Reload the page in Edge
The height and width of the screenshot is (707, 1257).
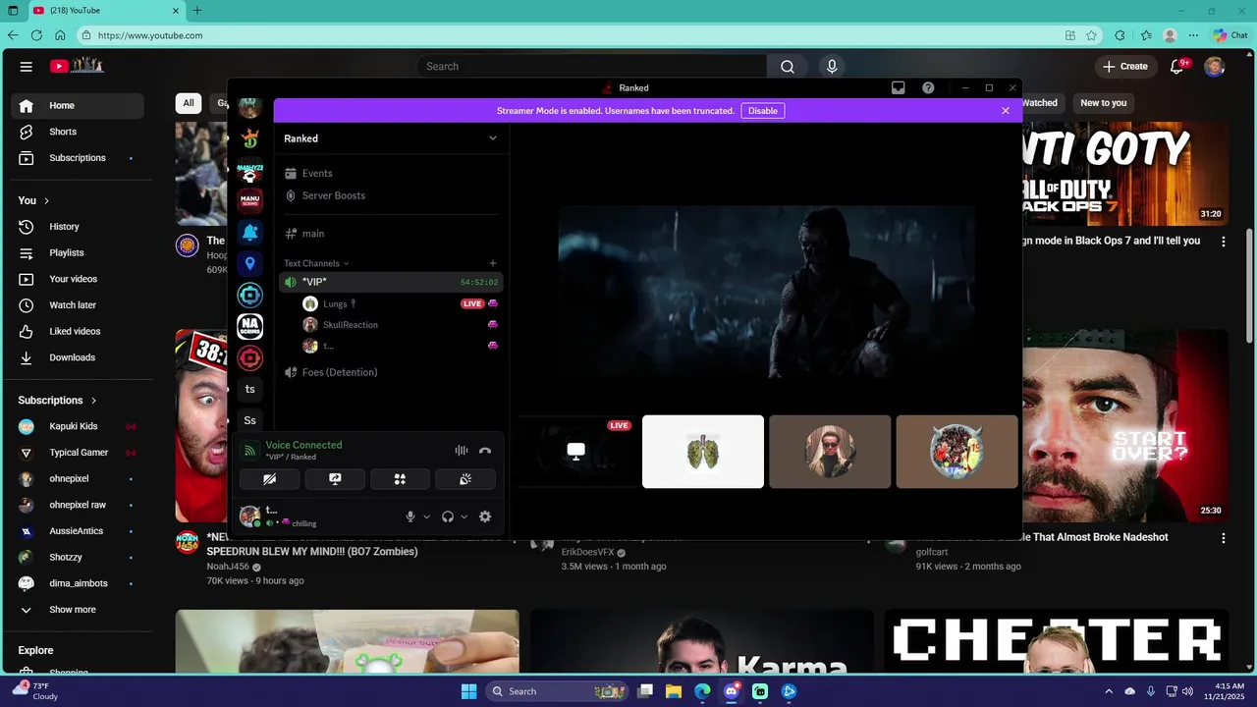pyautogui.click(x=36, y=35)
